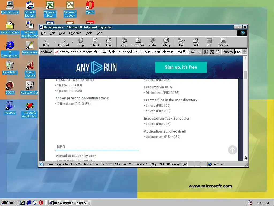This screenshot has height=206, width=274.
Task: Open the Media toolbar button
Action: (x=152, y=42)
